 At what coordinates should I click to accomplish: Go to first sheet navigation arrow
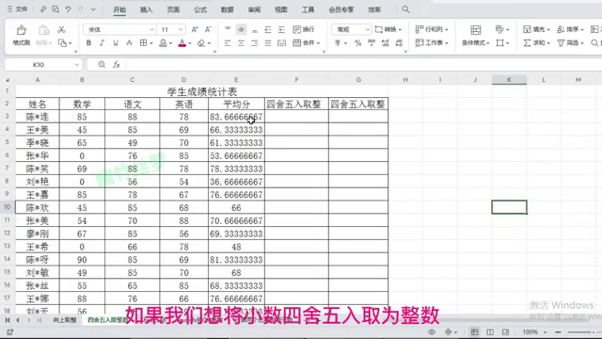(8, 320)
